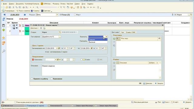Open the Действия dropdown in the task dialog
Image resolution: width=194 pixels, height=109 pixels.
click(34, 28)
